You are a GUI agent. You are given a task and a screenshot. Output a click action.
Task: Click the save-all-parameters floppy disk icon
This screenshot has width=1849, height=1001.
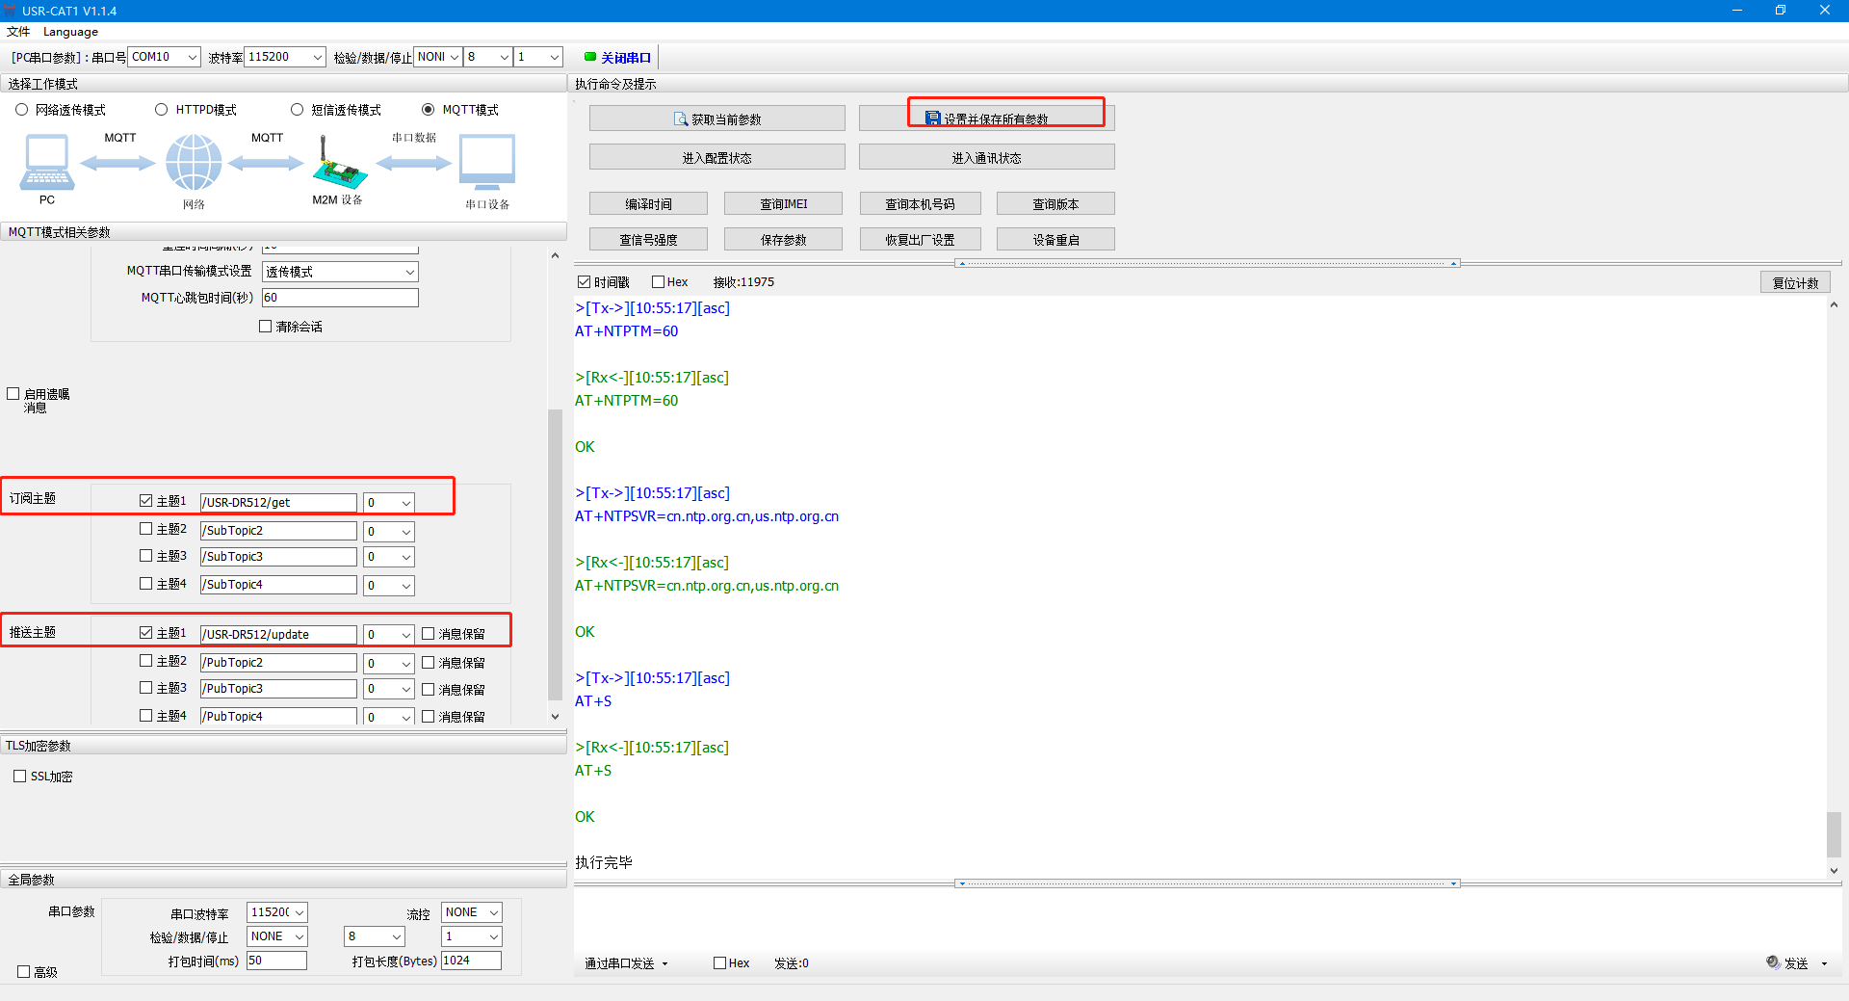(932, 119)
